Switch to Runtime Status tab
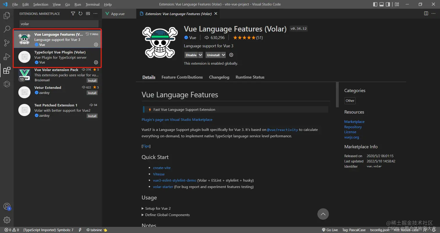The width and height of the screenshot is (440, 233). point(250,77)
